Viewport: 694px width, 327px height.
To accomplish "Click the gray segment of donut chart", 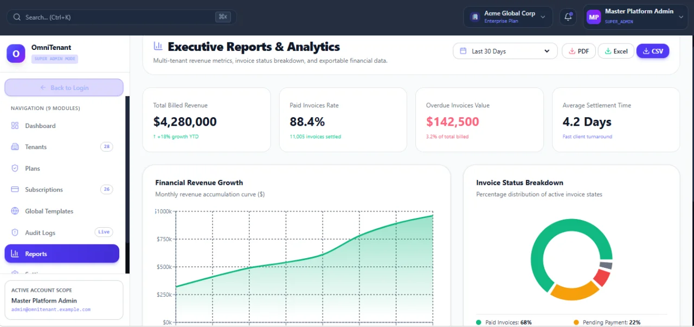I will 606,265.
